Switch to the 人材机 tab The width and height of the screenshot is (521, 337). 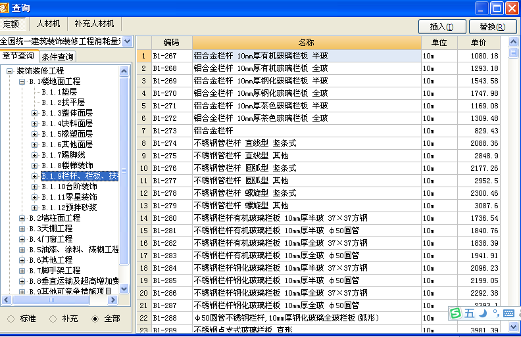[48, 24]
